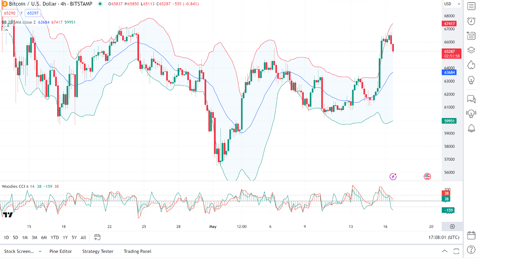Open the Notifications bell icon

pyautogui.click(x=471, y=128)
